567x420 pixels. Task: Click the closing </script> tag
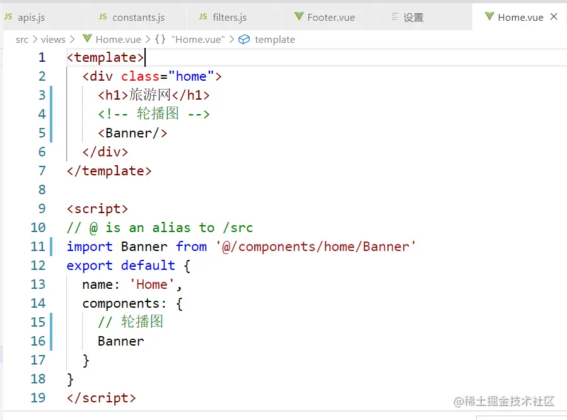pyautogui.click(x=102, y=397)
